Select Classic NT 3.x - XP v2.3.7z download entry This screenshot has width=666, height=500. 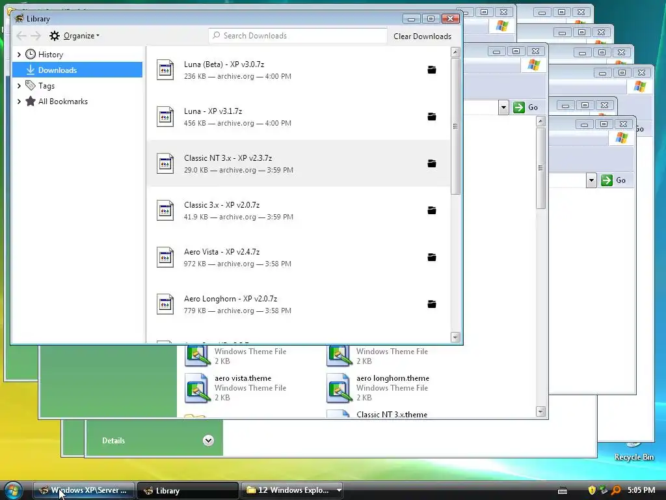point(299,163)
